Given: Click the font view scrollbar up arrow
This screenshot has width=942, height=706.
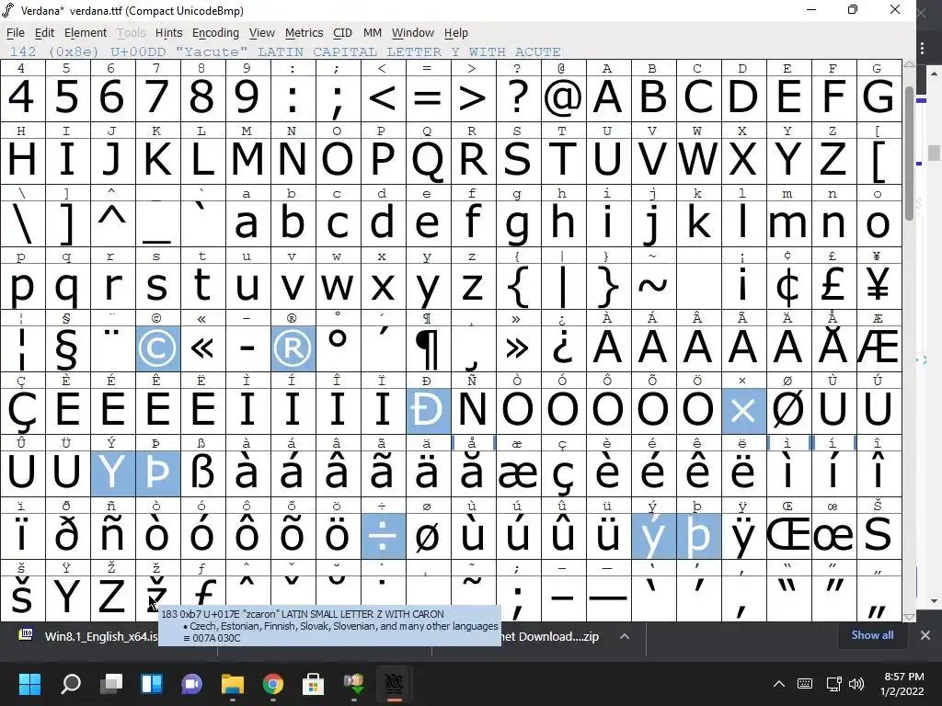Looking at the screenshot, I should click(x=909, y=63).
